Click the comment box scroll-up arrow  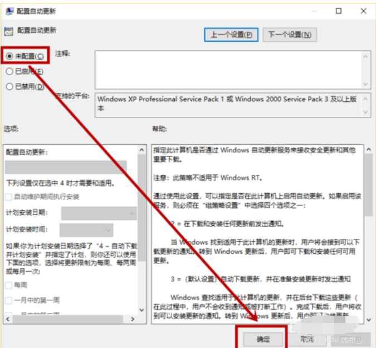(365, 56)
